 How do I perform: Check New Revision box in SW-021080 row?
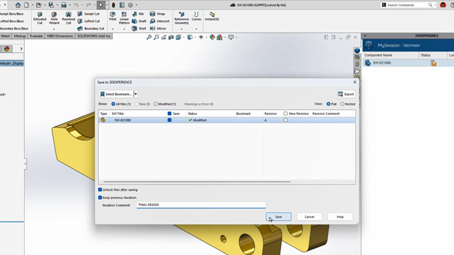tap(286, 120)
